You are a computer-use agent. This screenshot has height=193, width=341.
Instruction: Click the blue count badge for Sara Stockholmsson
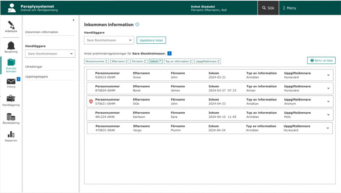(x=169, y=53)
